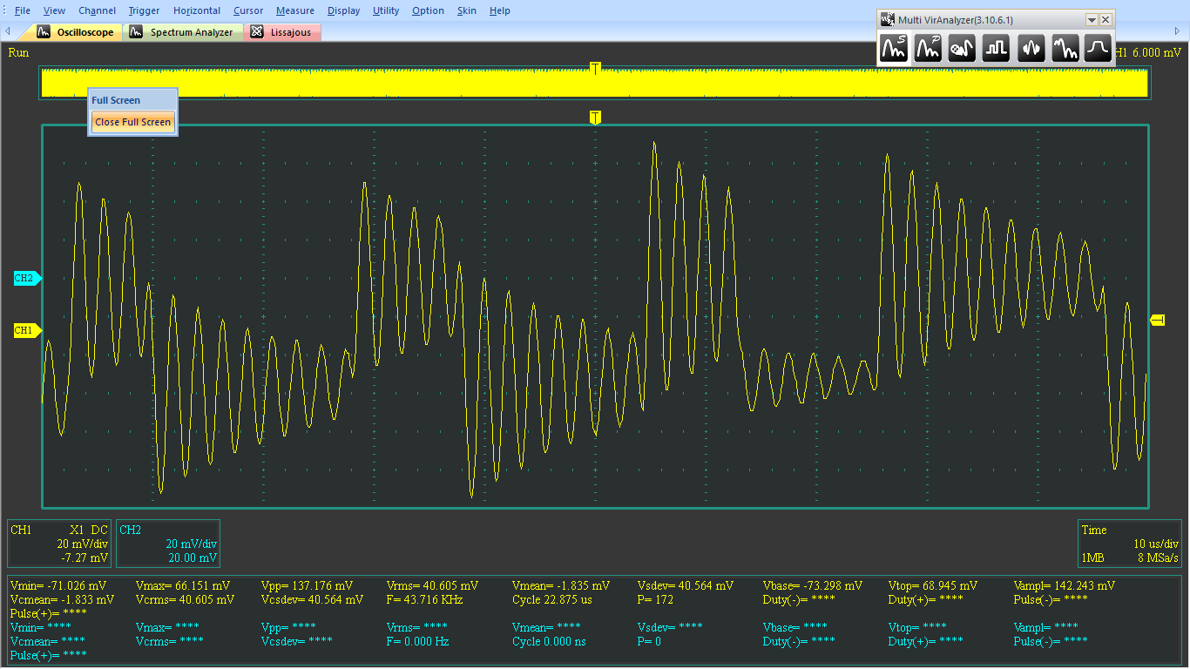Open the Trigger menu
Viewport: 1190px width, 669px height.
tap(144, 10)
